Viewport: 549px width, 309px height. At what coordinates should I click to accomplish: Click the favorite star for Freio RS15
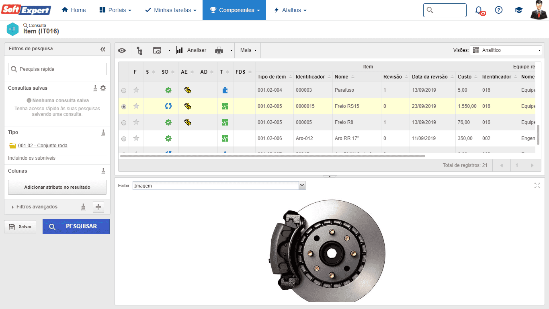tap(136, 106)
